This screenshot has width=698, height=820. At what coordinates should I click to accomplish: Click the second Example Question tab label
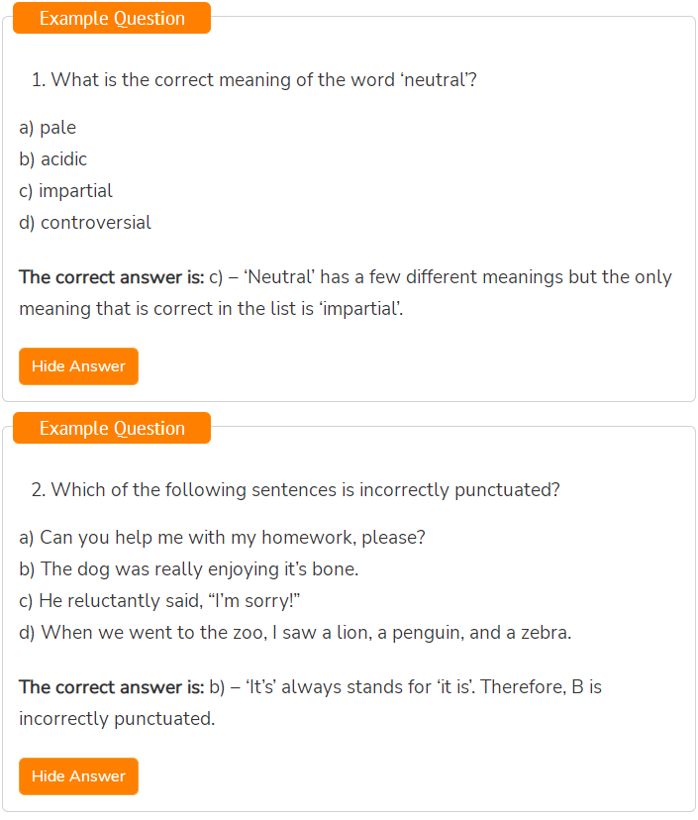[x=112, y=428]
